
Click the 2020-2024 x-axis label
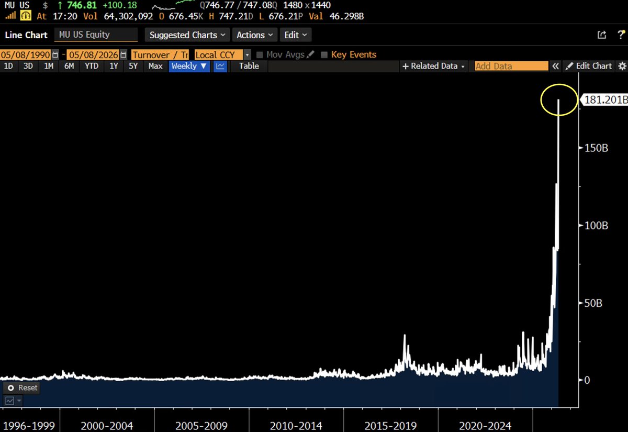tap(486, 426)
